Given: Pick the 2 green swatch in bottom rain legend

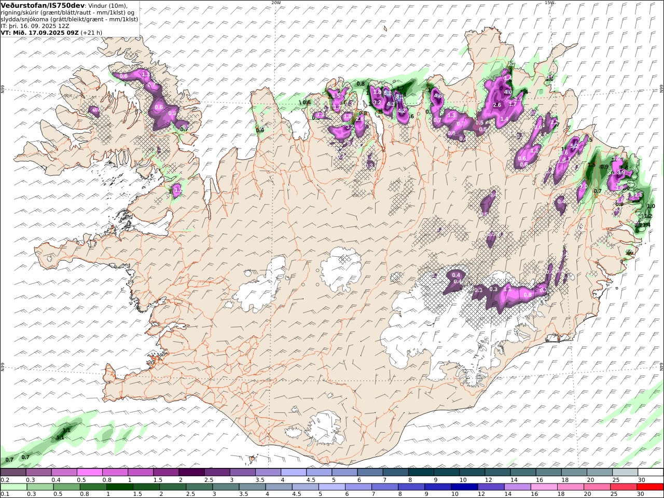Looking at the screenshot, I should pos(173,487).
